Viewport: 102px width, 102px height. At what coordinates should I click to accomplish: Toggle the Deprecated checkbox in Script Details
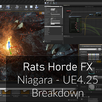point(51,13)
